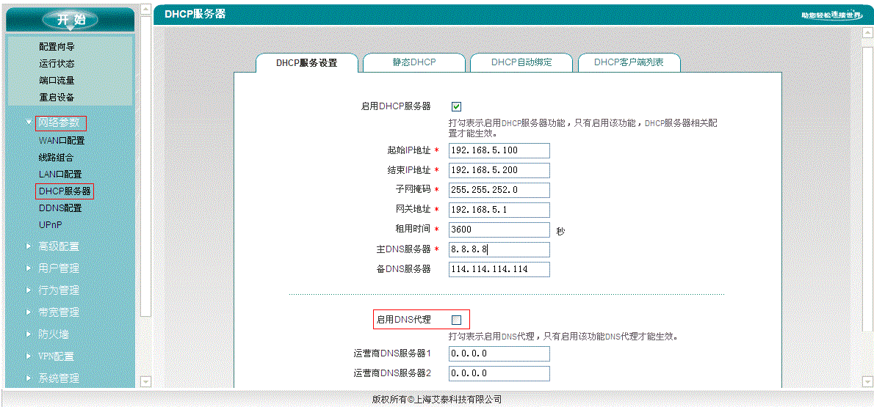The image size is (874, 407).
Task: Select the VPN配置 menu label
Action: (57, 356)
